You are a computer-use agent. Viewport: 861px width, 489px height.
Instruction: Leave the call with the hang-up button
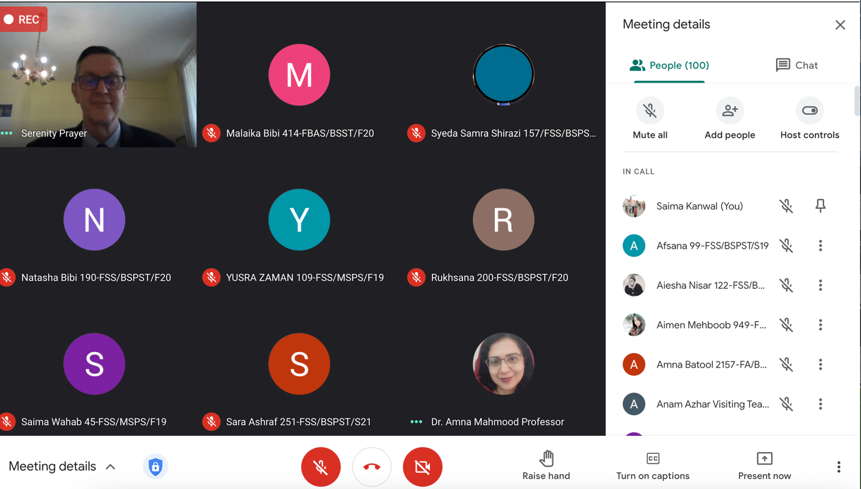372,466
